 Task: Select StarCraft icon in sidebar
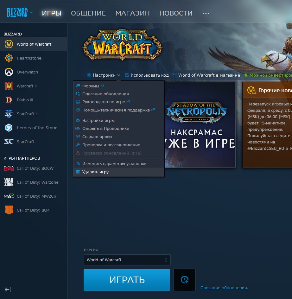9,142
